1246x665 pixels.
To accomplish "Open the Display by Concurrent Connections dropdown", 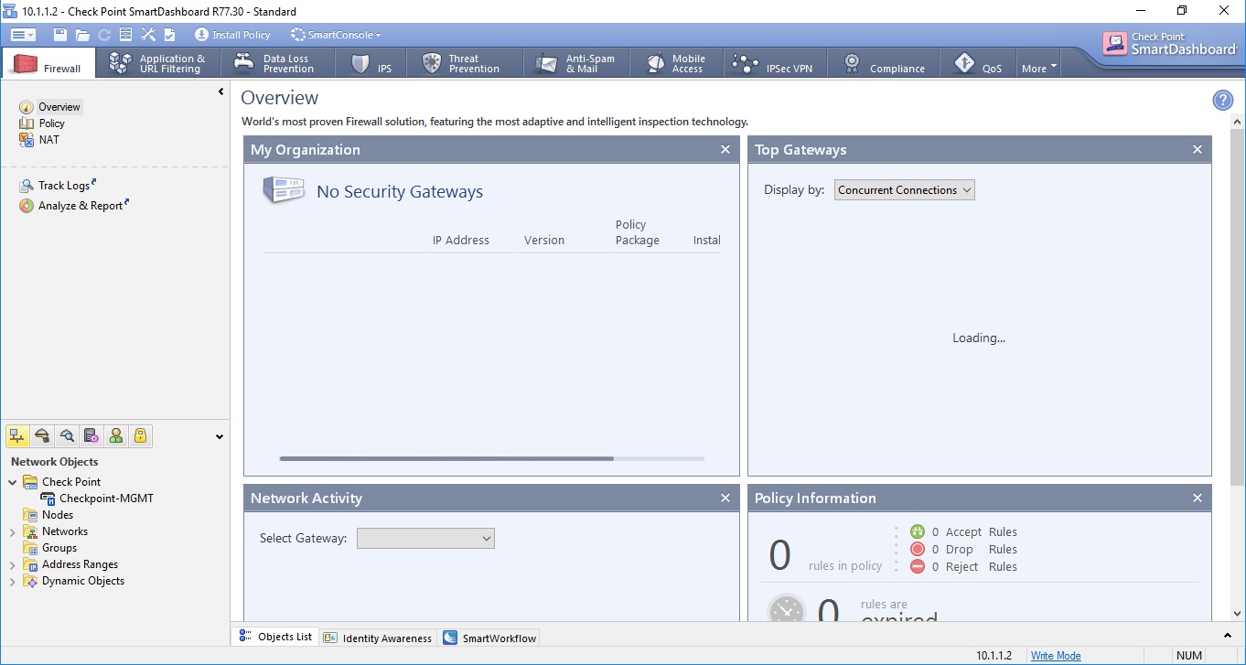I will [905, 190].
